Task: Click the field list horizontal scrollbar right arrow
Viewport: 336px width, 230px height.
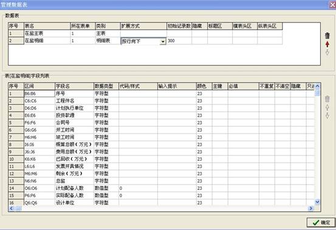Action: [310, 208]
